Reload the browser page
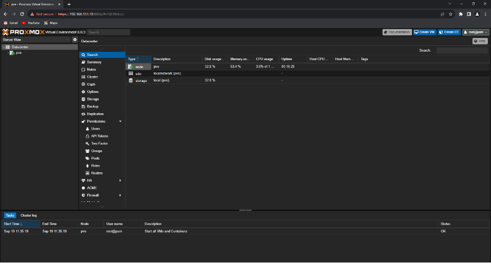Screen dimensions: 491x263 click(x=22, y=14)
